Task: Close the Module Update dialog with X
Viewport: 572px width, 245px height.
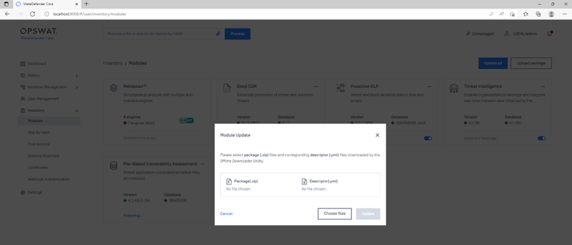Action: coord(377,135)
